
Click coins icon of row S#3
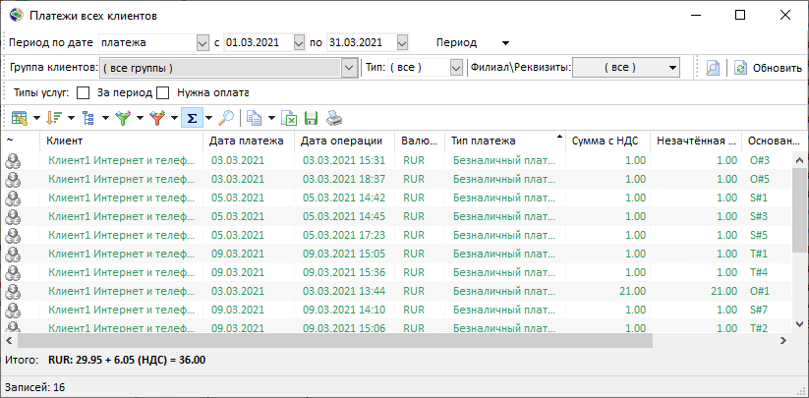[13, 216]
